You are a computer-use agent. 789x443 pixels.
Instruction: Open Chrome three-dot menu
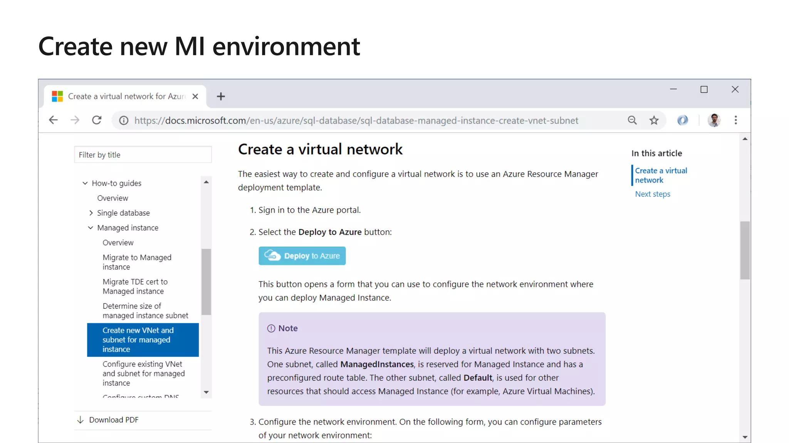tap(735, 120)
